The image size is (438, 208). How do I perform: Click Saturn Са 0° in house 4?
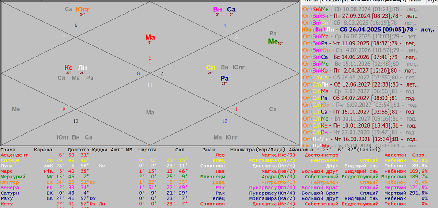click(231, 11)
